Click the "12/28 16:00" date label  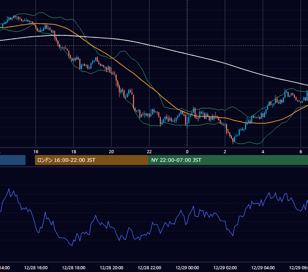(36, 268)
